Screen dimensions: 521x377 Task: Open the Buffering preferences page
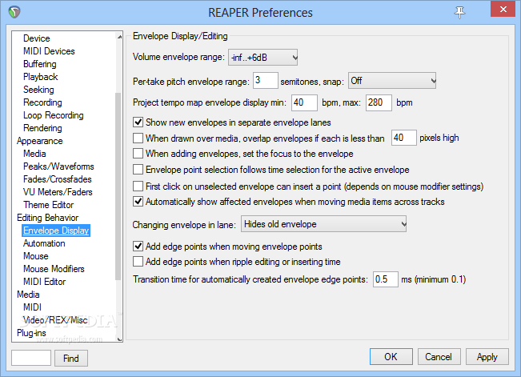click(39, 64)
